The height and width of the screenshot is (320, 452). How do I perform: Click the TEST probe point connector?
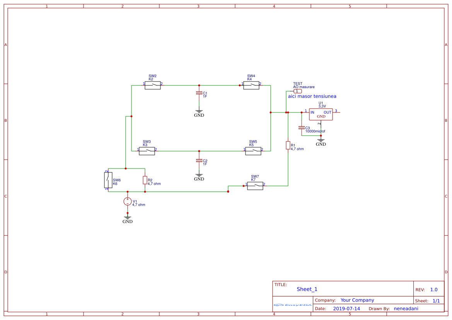click(297, 91)
